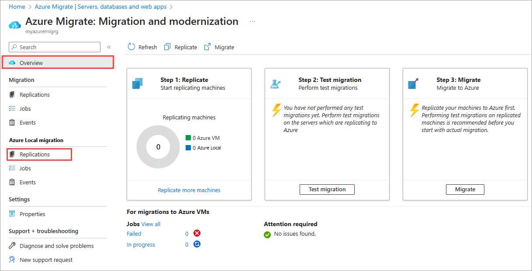Click the blue In progress sync icon
The height and width of the screenshot is (271, 532).
click(x=197, y=244)
